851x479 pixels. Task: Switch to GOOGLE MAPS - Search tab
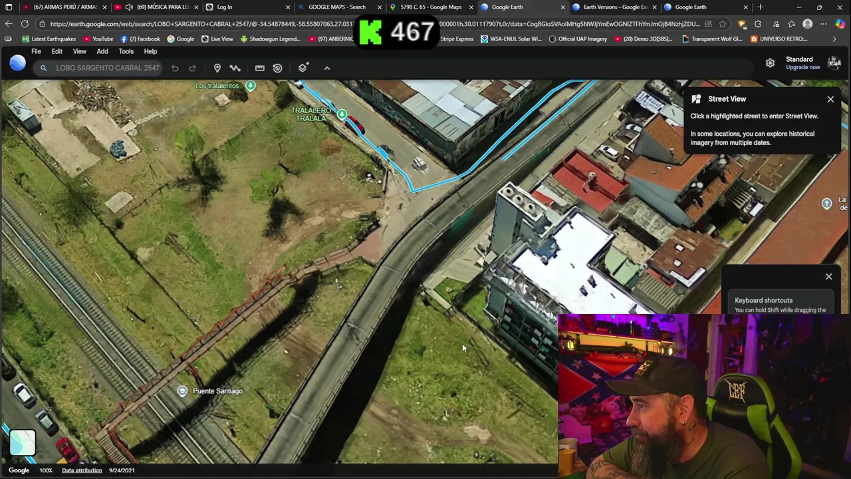tap(339, 7)
